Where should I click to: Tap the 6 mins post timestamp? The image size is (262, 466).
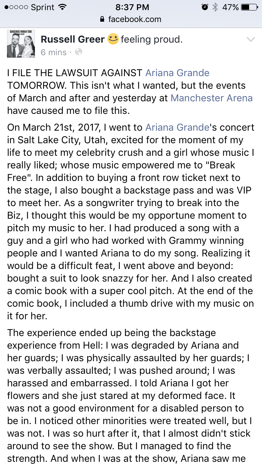point(53,52)
